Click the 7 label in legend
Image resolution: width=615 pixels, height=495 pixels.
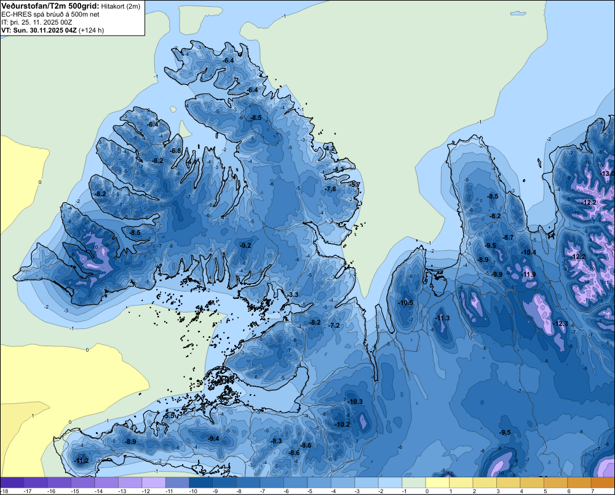(592, 491)
